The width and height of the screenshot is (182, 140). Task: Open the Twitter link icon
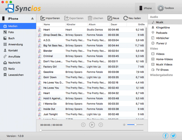click(173, 136)
